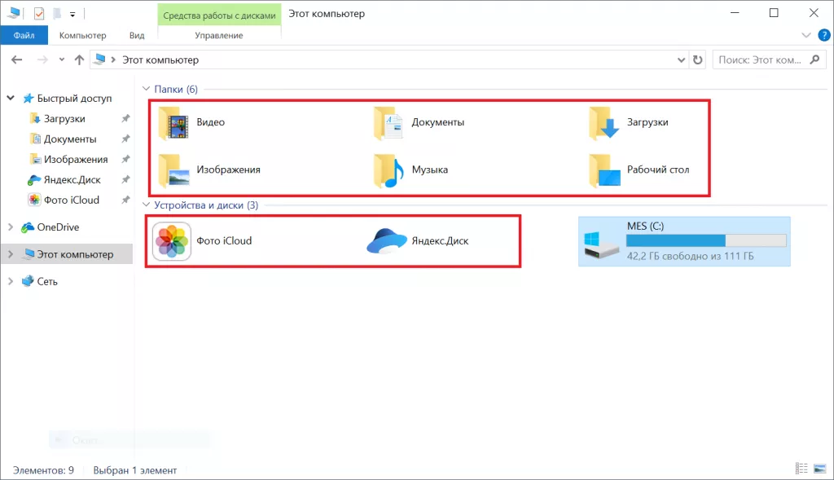Image resolution: width=834 pixels, height=480 pixels.
Task: Click the pin icon next to Загрузки
Action: click(x=125, y=119)
